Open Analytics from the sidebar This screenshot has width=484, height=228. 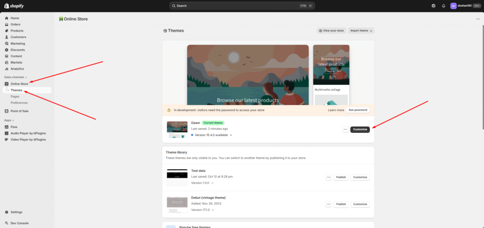point(17,69)
